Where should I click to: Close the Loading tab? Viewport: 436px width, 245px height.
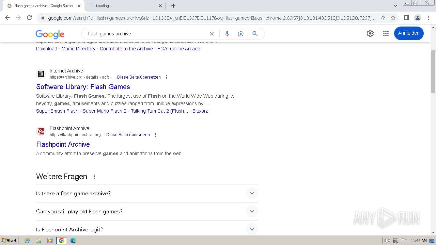(160, 6)
